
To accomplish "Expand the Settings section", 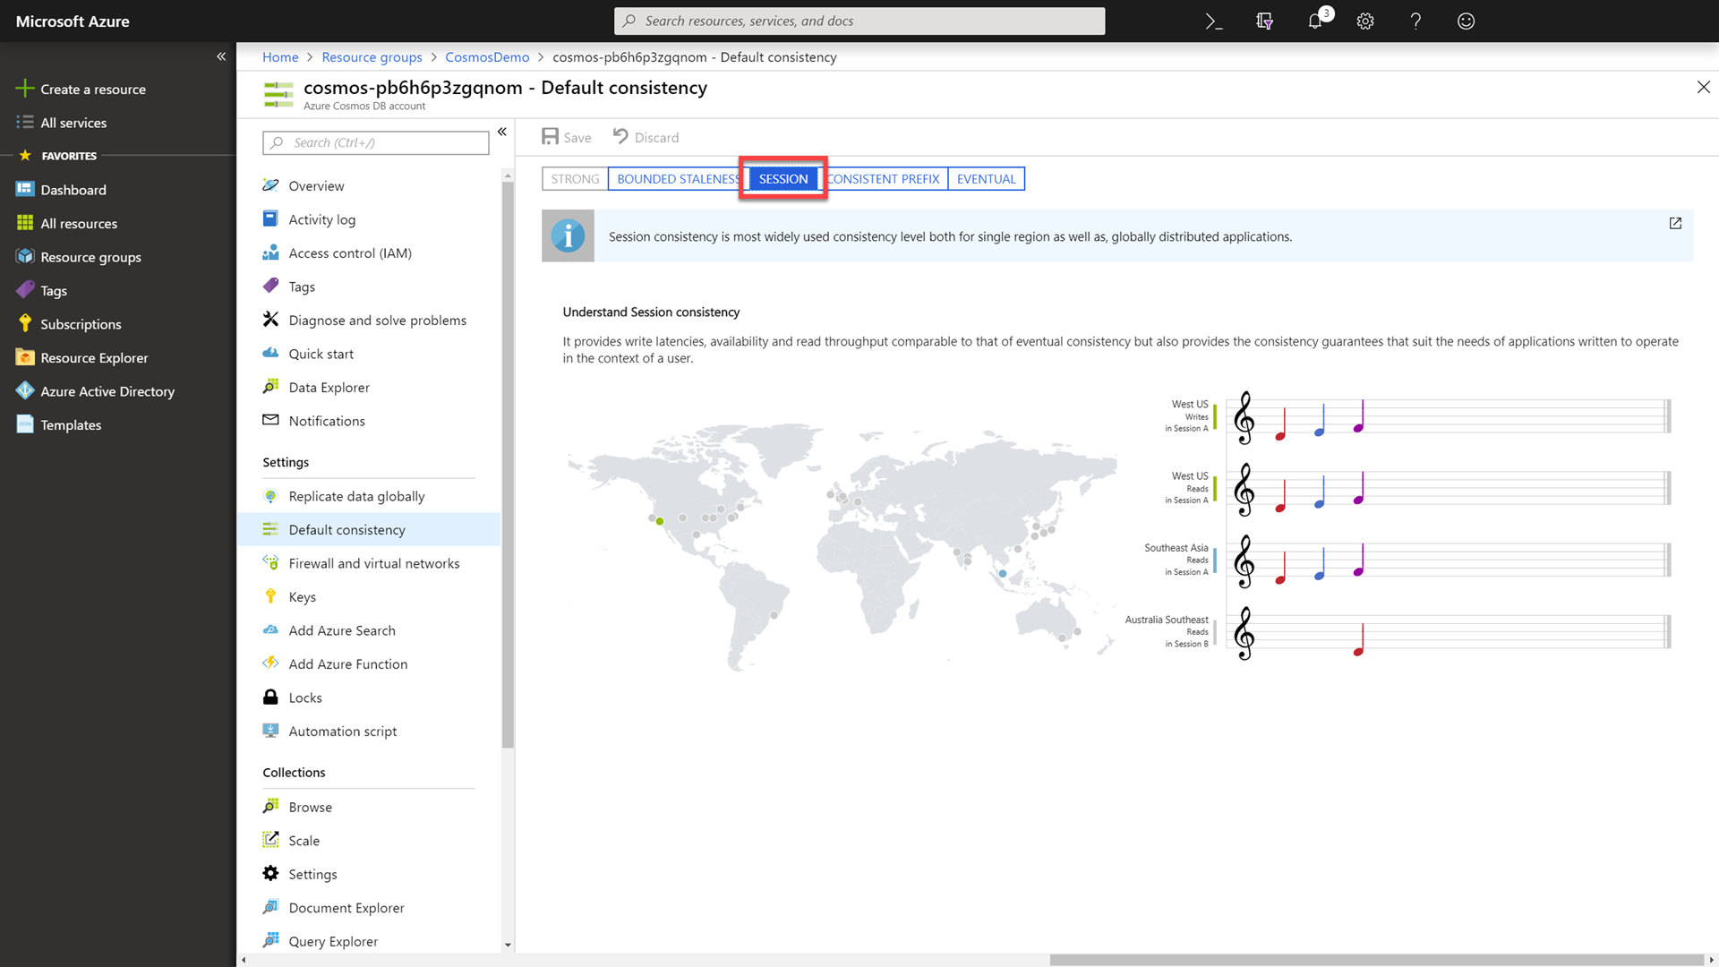I will click(285, 460).
